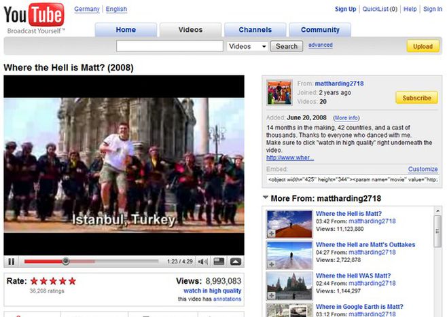Click the Sign Up link

click(346, 9)
